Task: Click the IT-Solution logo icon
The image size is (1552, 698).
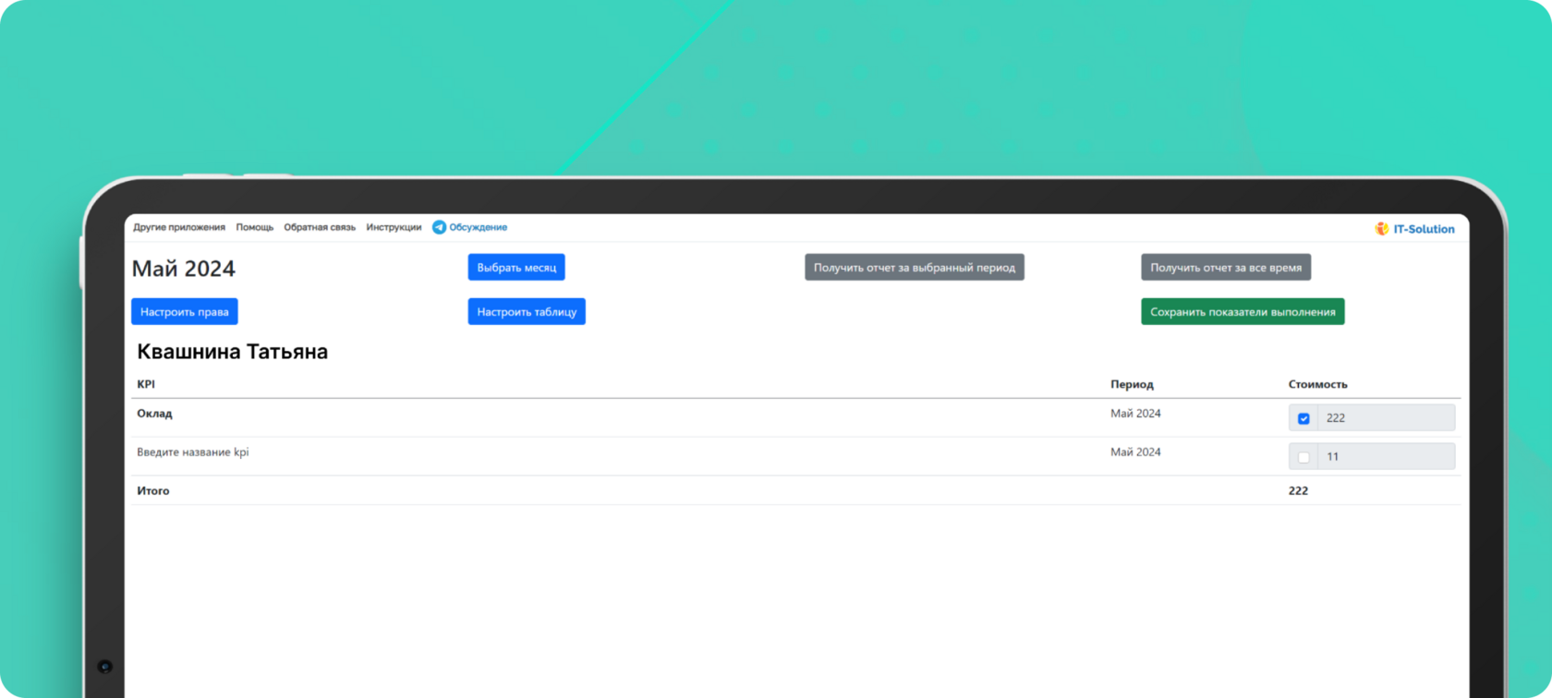Action: point(1382,229)
